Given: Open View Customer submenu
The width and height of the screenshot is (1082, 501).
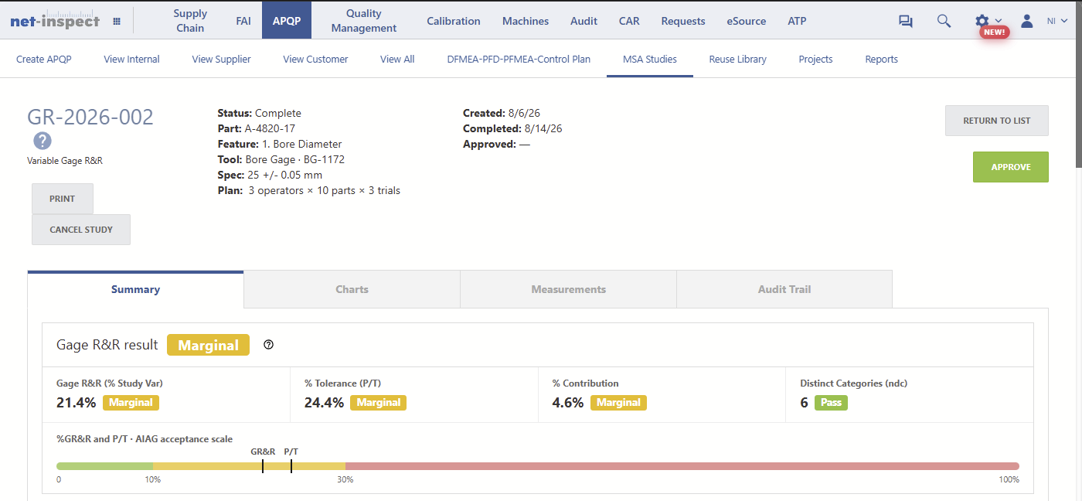Looking at the screenshot, I should 315,59.
